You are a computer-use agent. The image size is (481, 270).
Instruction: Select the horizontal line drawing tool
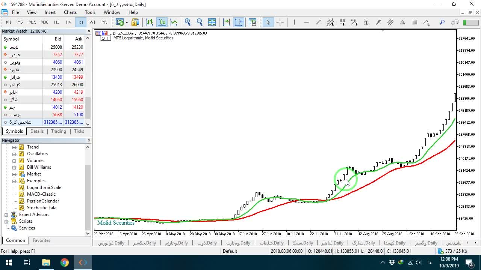(306, 22)
